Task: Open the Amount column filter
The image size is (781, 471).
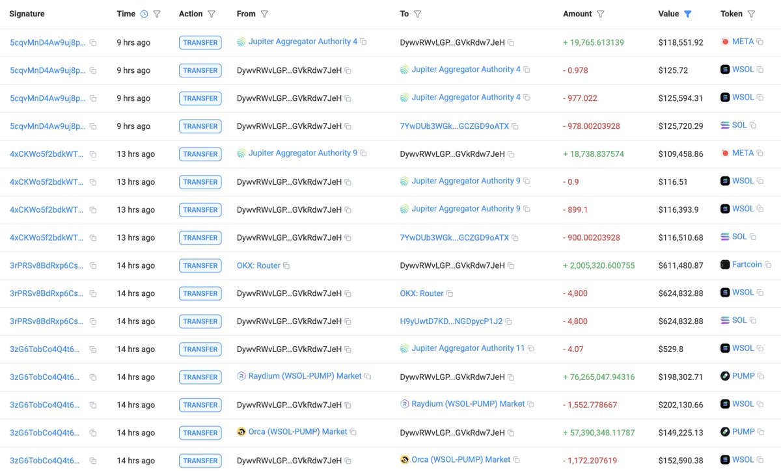Action: (601, 14)
